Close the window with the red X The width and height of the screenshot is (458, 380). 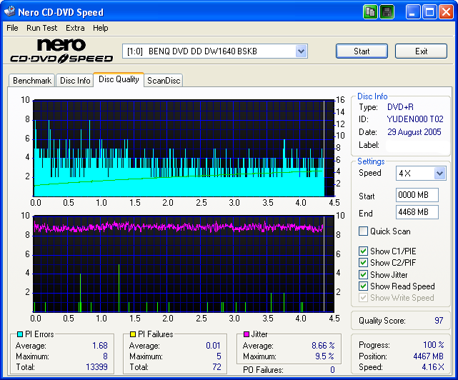[x=446, y=12]
